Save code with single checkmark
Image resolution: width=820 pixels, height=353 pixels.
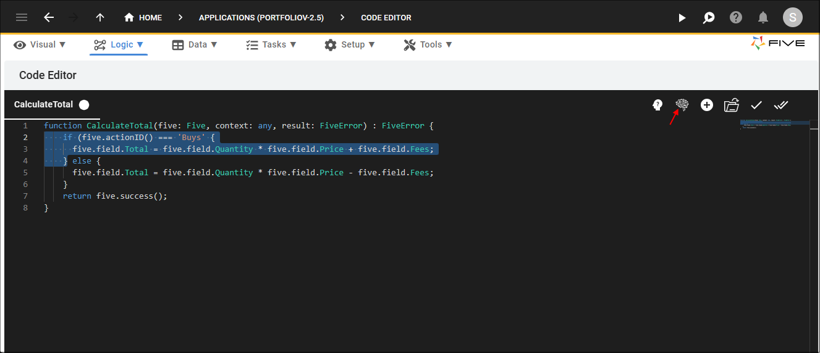point(756,105)
